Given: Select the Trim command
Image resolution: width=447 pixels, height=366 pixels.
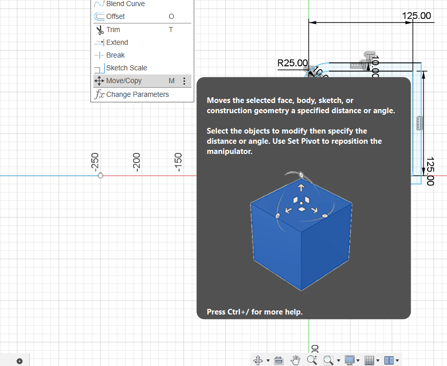Looking at the screenshot, I should 142,30.
